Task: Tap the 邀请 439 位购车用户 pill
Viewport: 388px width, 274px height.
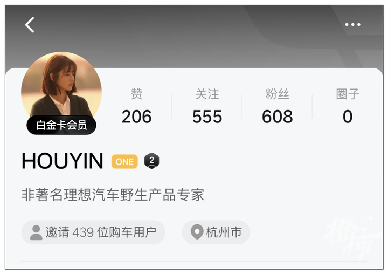Action: [x=93, y=232]
